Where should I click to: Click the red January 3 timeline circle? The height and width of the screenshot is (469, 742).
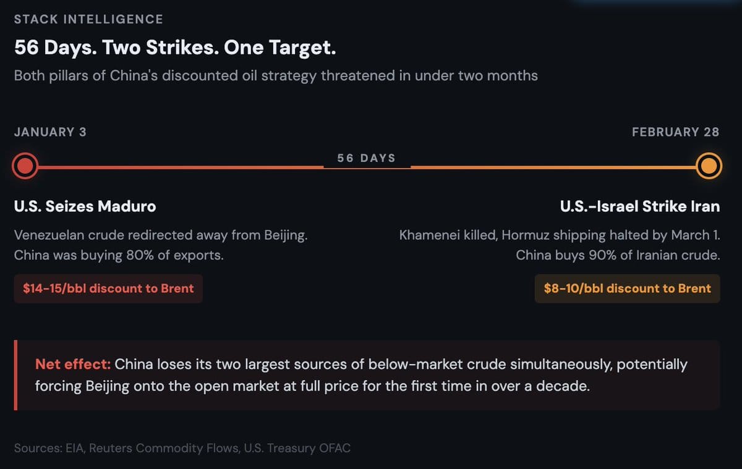[25, 166]
